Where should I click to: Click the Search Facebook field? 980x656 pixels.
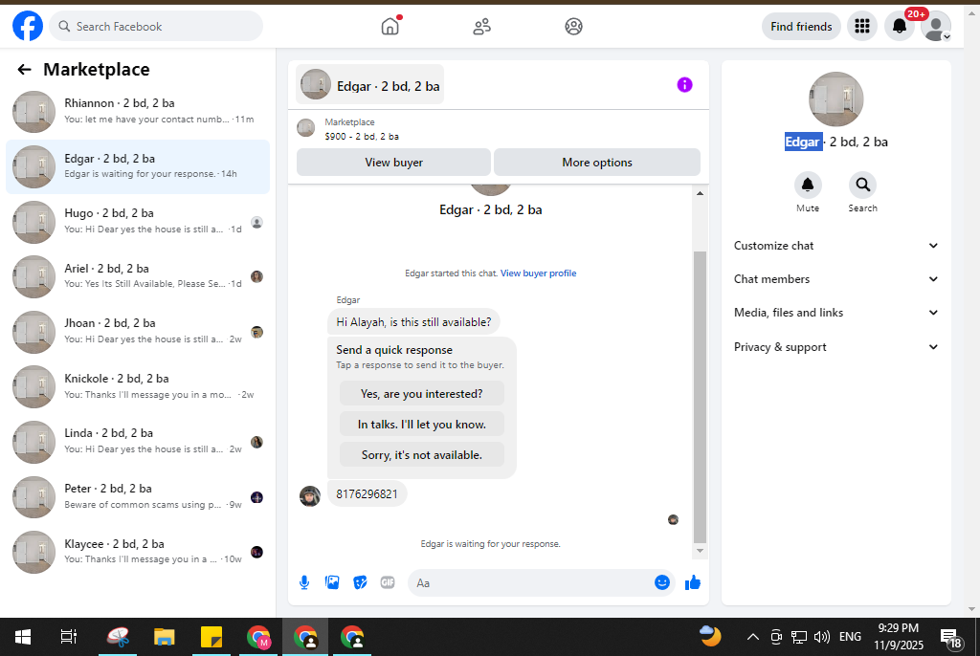tap(156, 26)
